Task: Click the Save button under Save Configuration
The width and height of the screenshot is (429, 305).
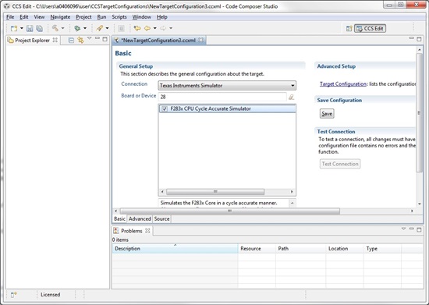Action: pyautogui.click(x=327, y=114)
